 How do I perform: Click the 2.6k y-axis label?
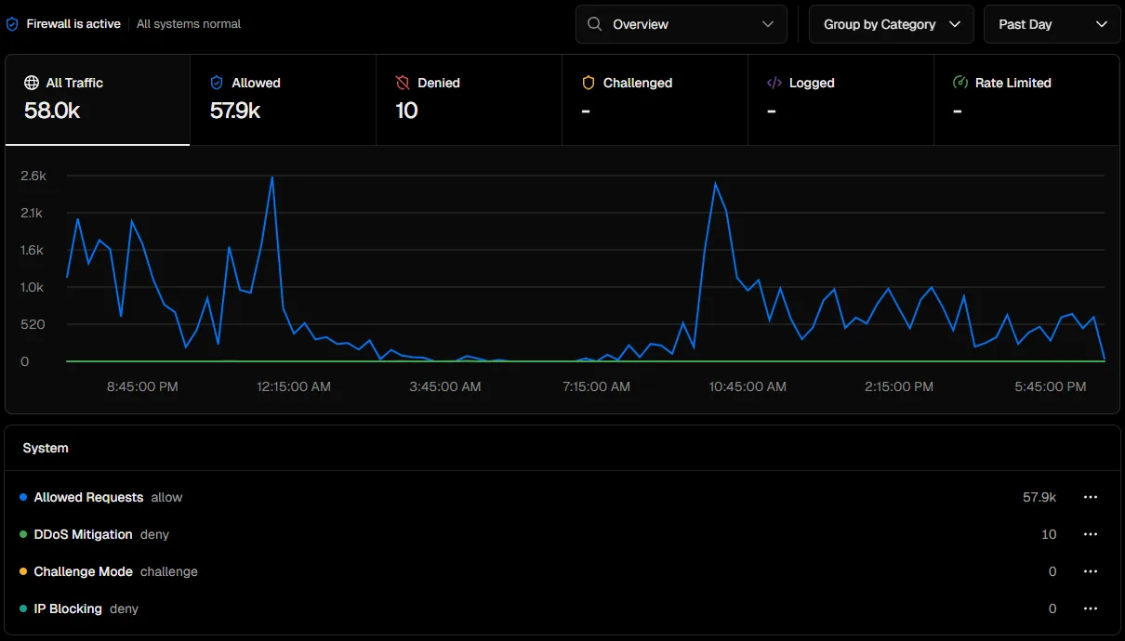coord(33,176)
